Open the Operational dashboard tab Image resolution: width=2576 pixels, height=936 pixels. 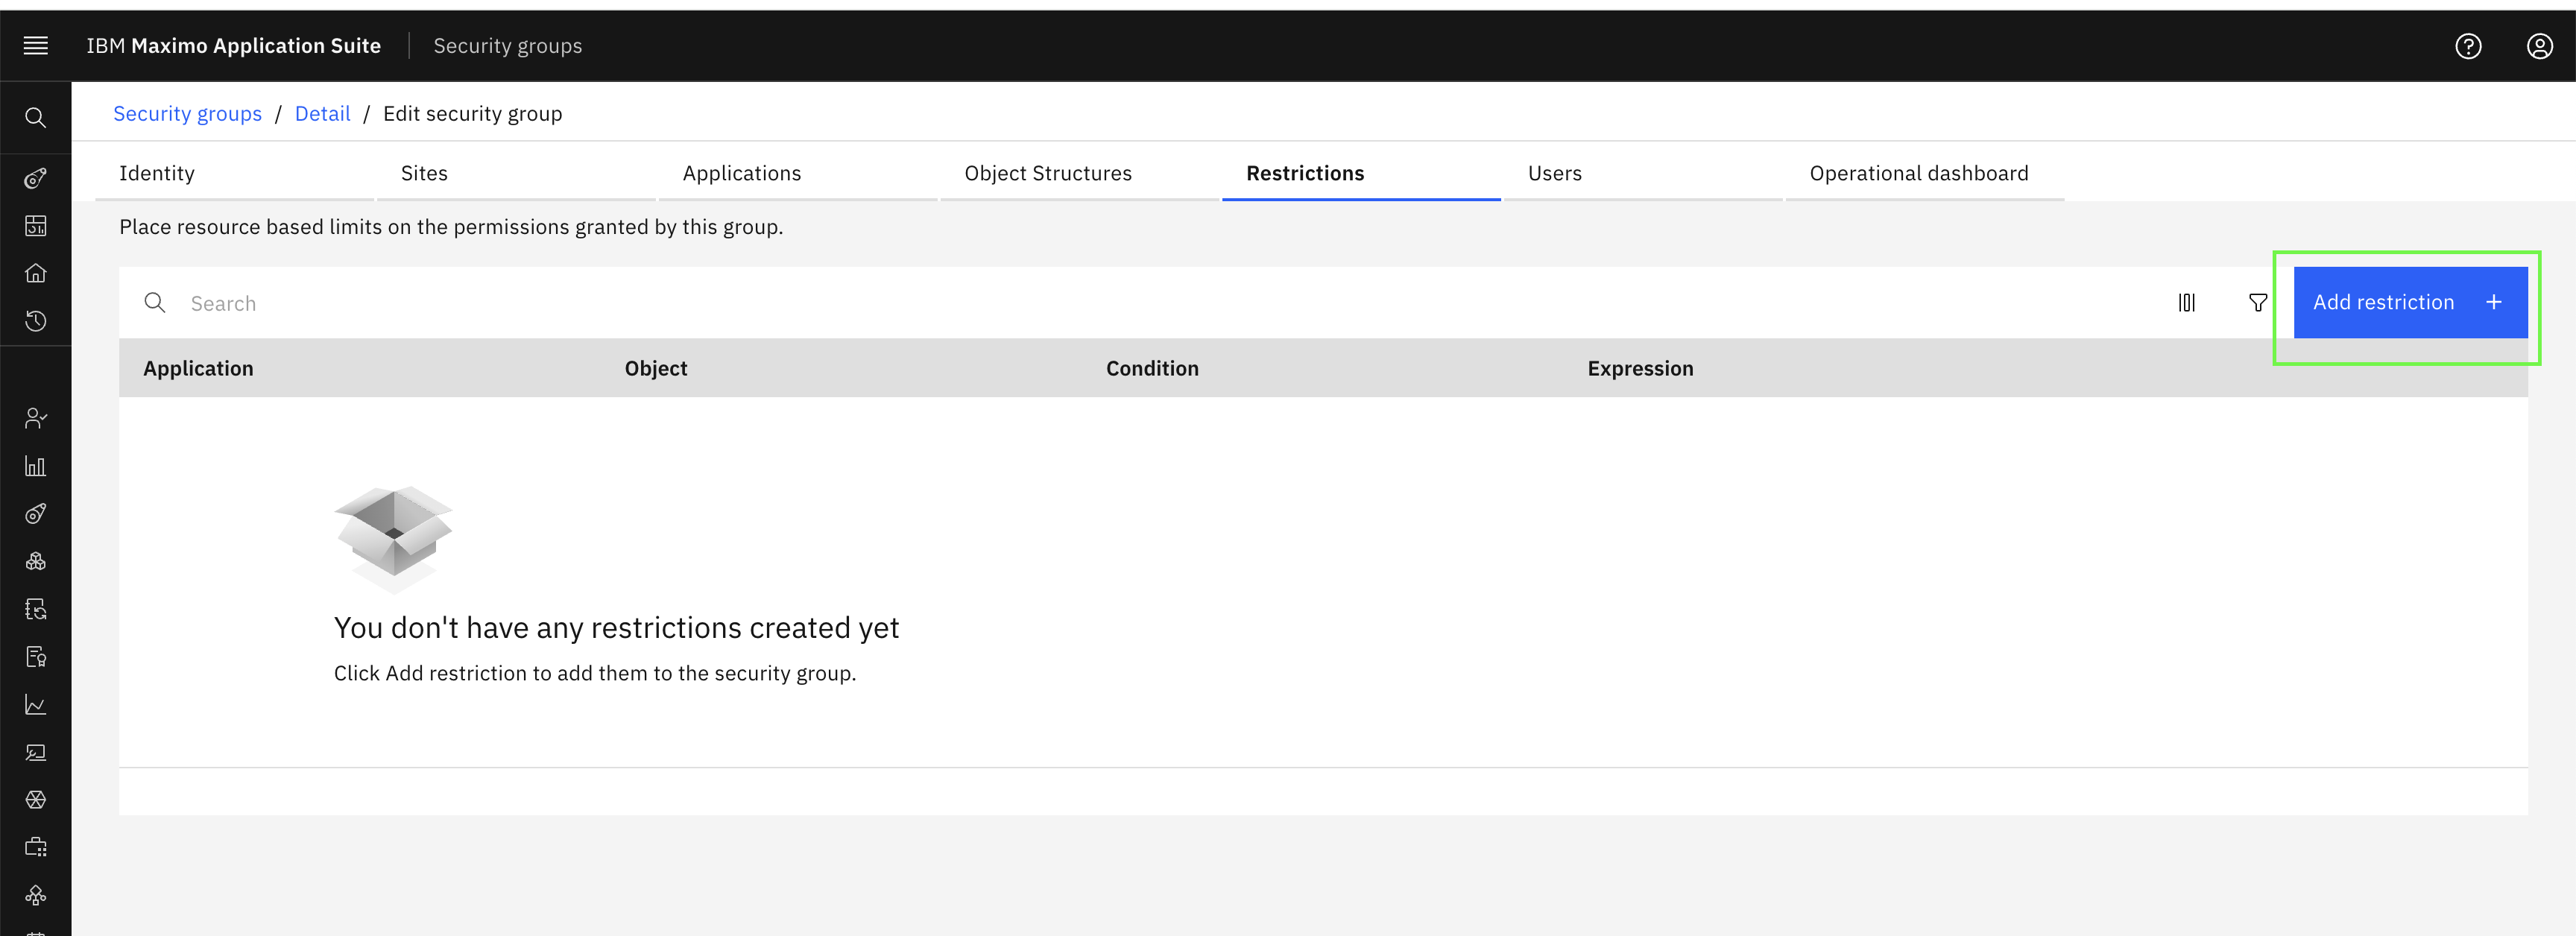1925,173
